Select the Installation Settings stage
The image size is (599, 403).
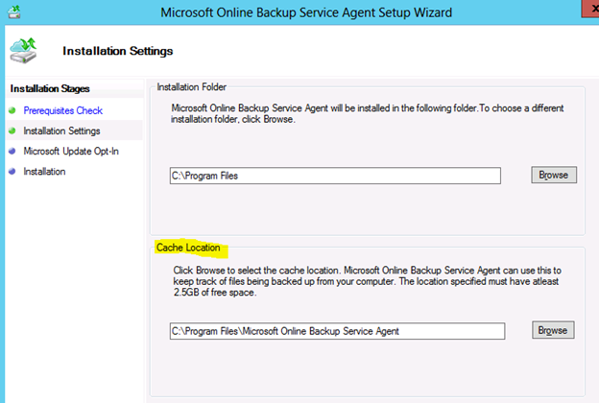61,130
